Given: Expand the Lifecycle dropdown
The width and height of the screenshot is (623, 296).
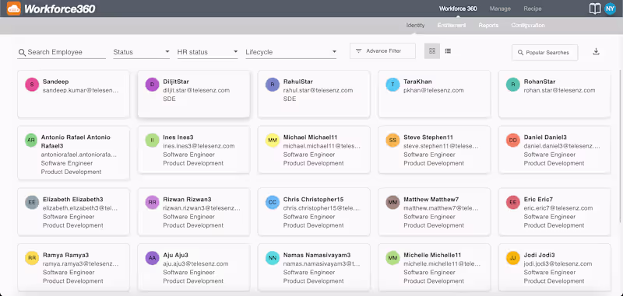Looking at the screenshot, I should click(x=290, y=52).
